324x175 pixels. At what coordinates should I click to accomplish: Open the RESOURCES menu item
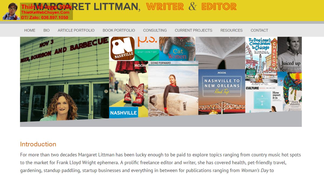tap(231, 30)
